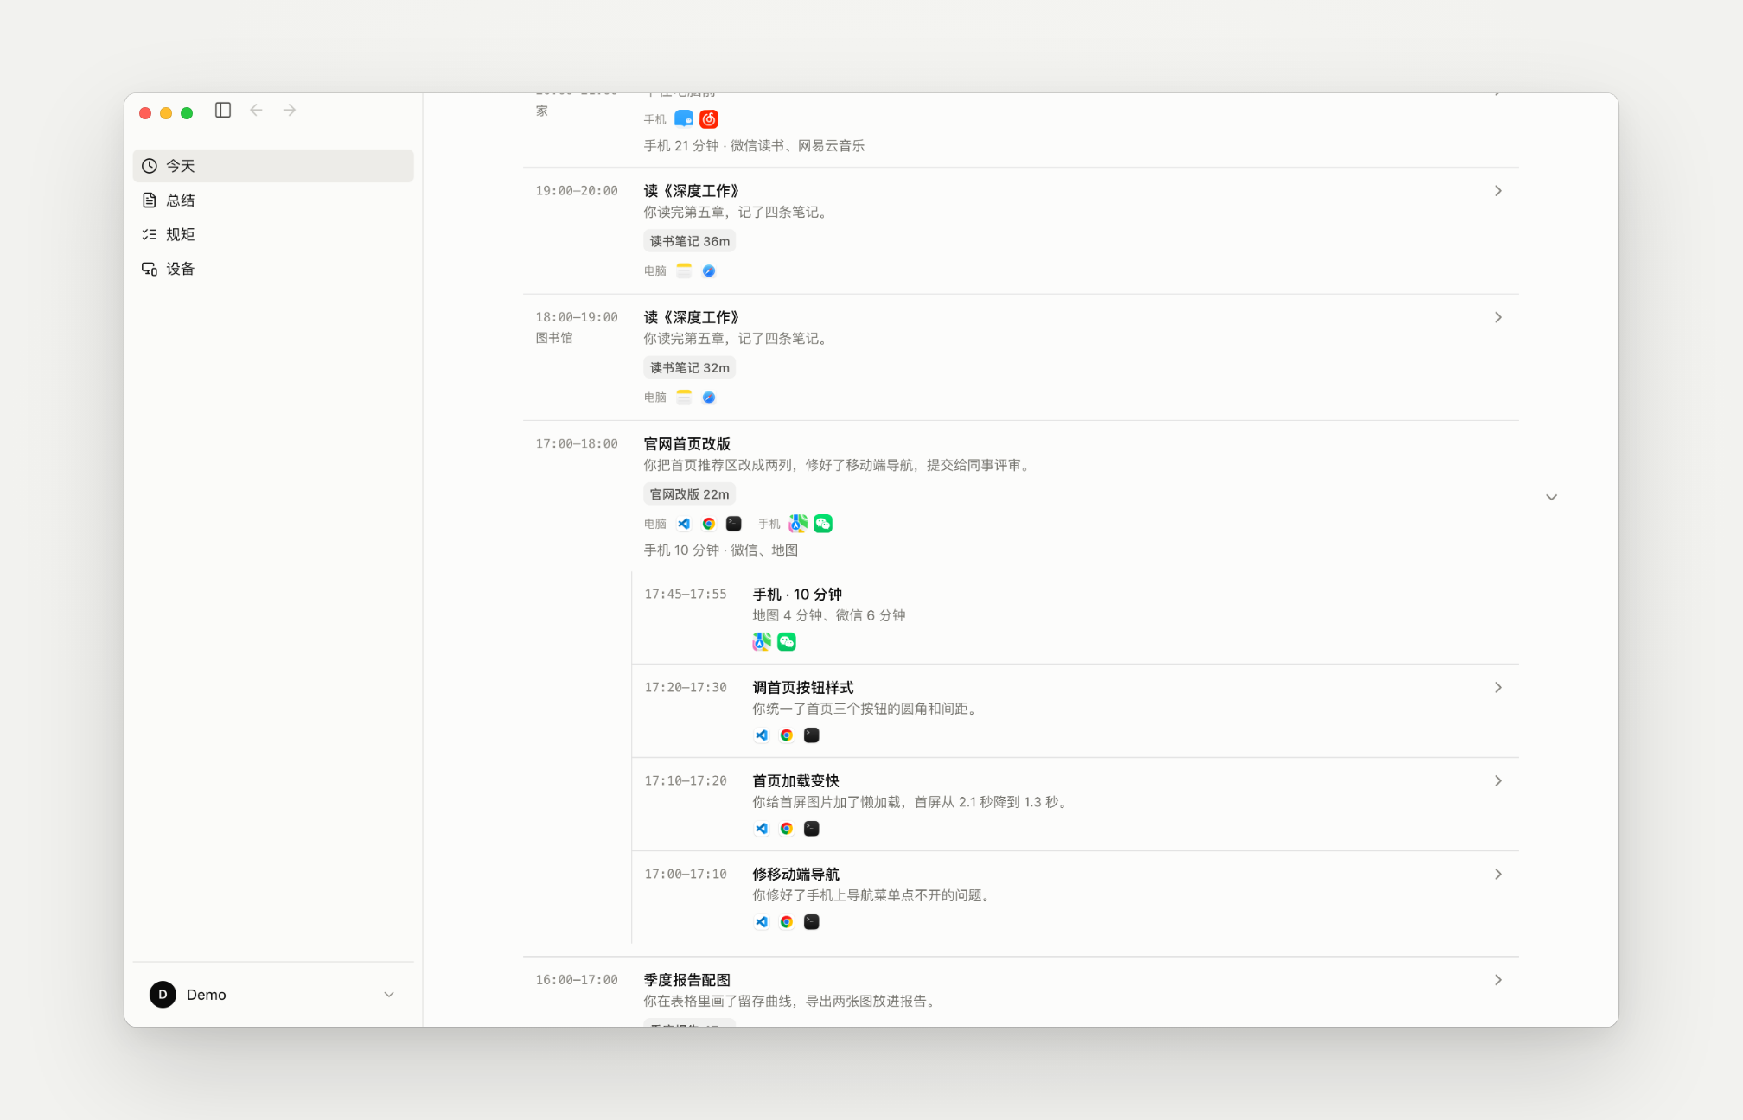Click WeChat icon beside 手机 in 官网首页改版
This screenshot has height=1120, width=1743.
[x=823, y=524]
